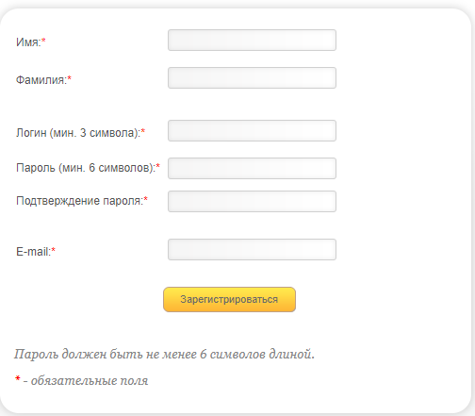Click the password length error message
The width and height of the screenshot is (475, 416).
click(x=164, y=355)
